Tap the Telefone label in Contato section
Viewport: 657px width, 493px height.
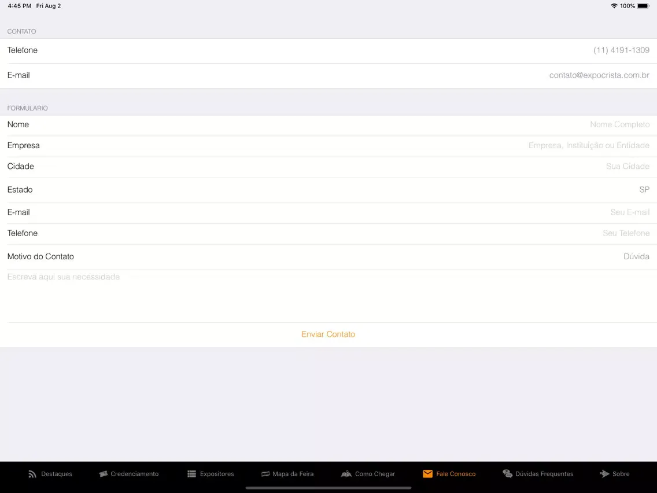pyautogui.click(x=22, y=50)
